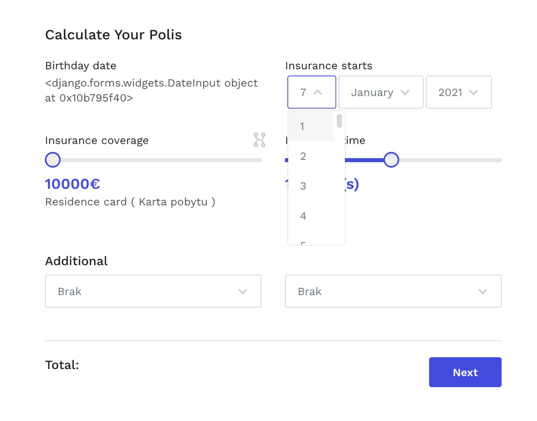
Task: Open the month dropdown showing January
Action: [x=381, y=92]
